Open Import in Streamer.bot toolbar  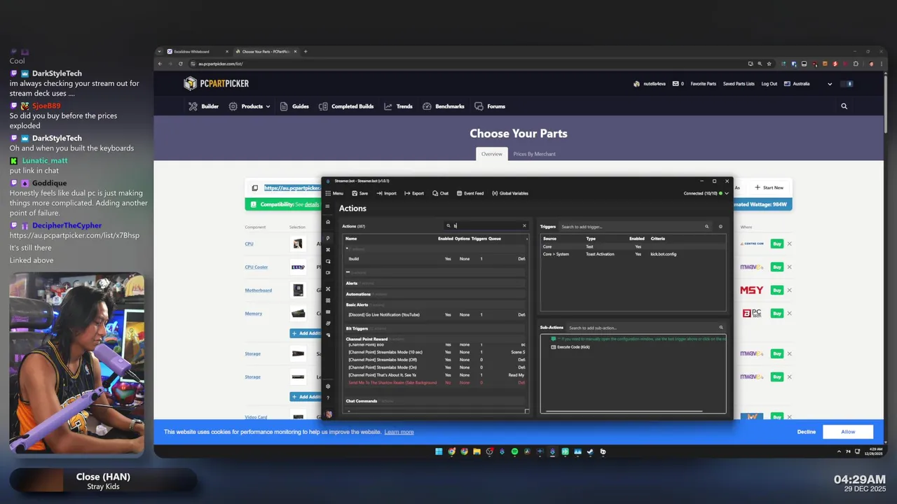386,193
